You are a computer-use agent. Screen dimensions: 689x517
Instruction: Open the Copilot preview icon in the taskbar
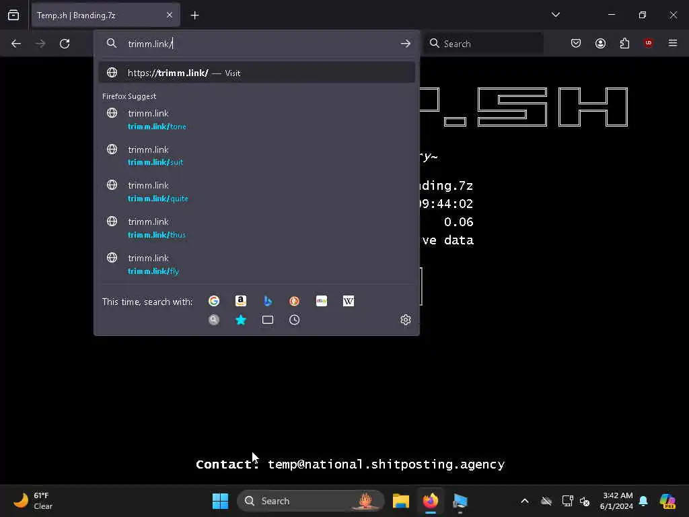(667, 501)
